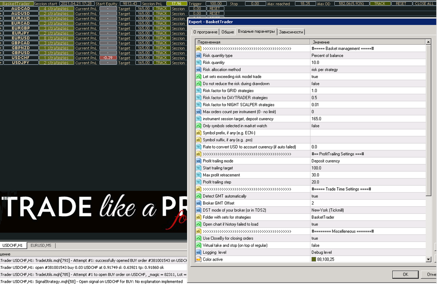437x284 pixels.
Task: Switch to the О программе tab
Action: click(x=205, y=32)
